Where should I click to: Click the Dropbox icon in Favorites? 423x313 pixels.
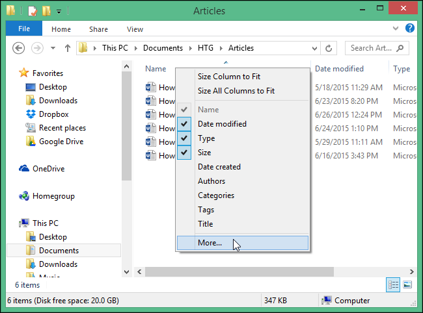click(31, 114)
